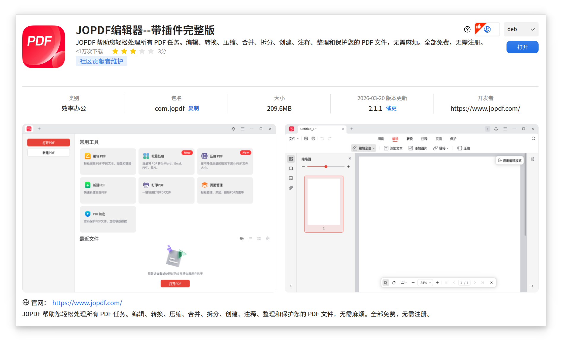The height and width of the screenshot is (344, 562).
Task: Open the 链接 dropdown
Action: coord(441,148)
